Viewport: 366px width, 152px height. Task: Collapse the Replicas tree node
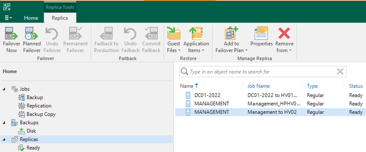(x=5, y=140)
